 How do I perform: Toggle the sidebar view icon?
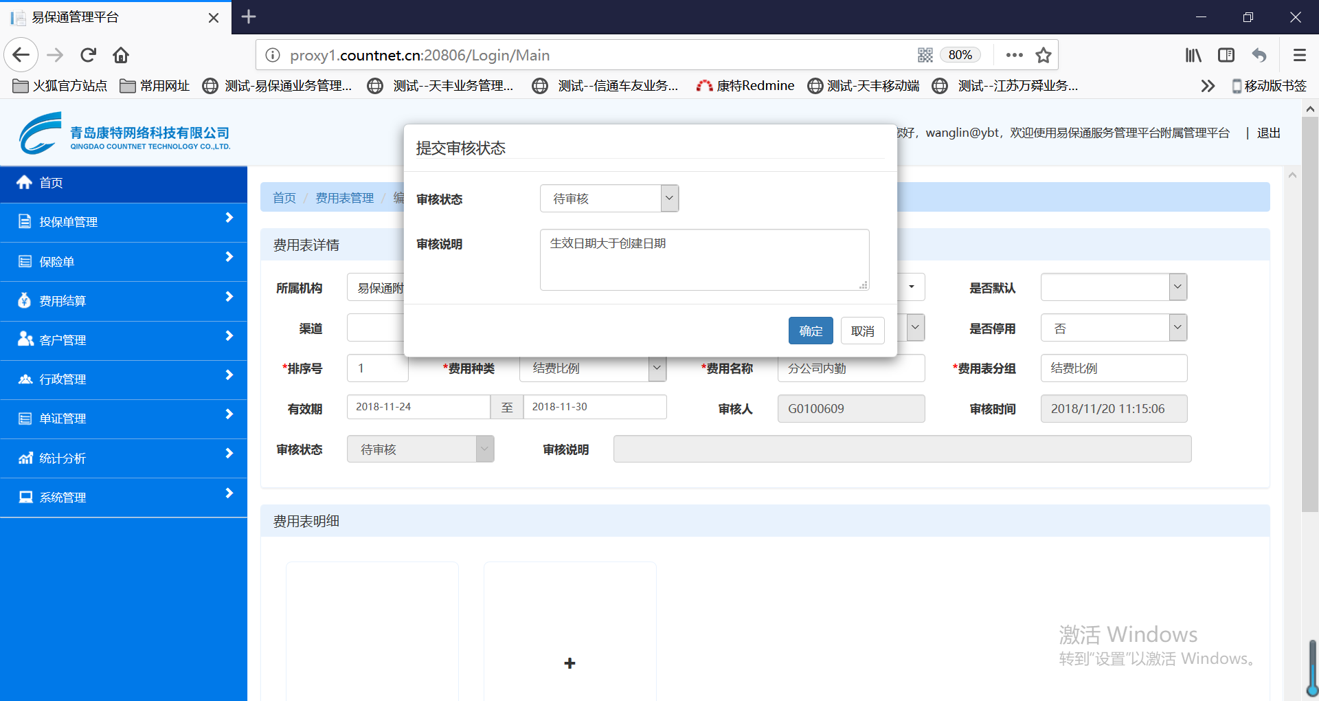pyautogui.click(x=1226, y=55)
